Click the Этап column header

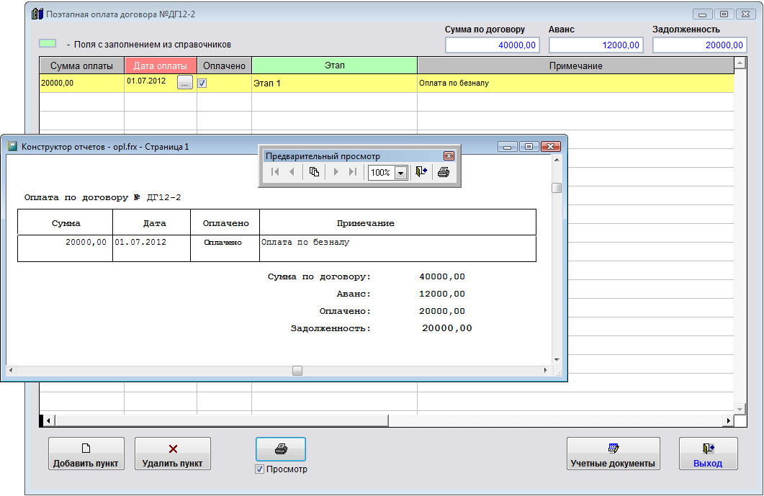point(334,66)
